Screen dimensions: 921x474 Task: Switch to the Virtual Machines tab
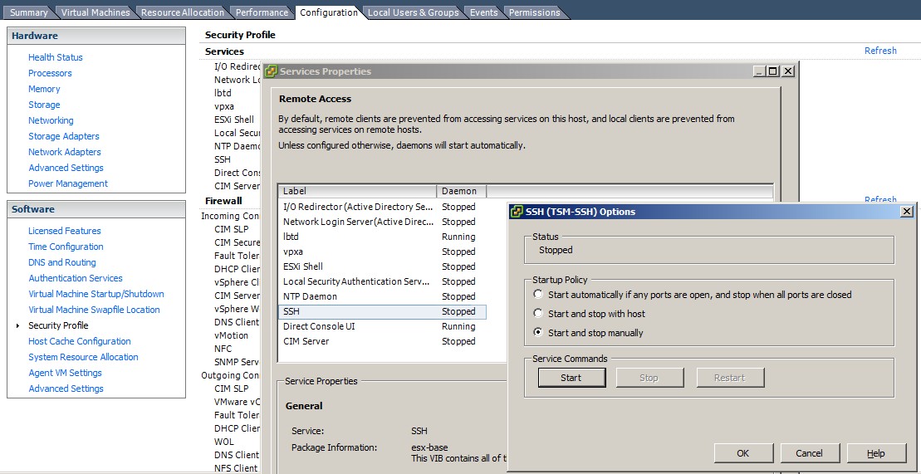(96, 12)
